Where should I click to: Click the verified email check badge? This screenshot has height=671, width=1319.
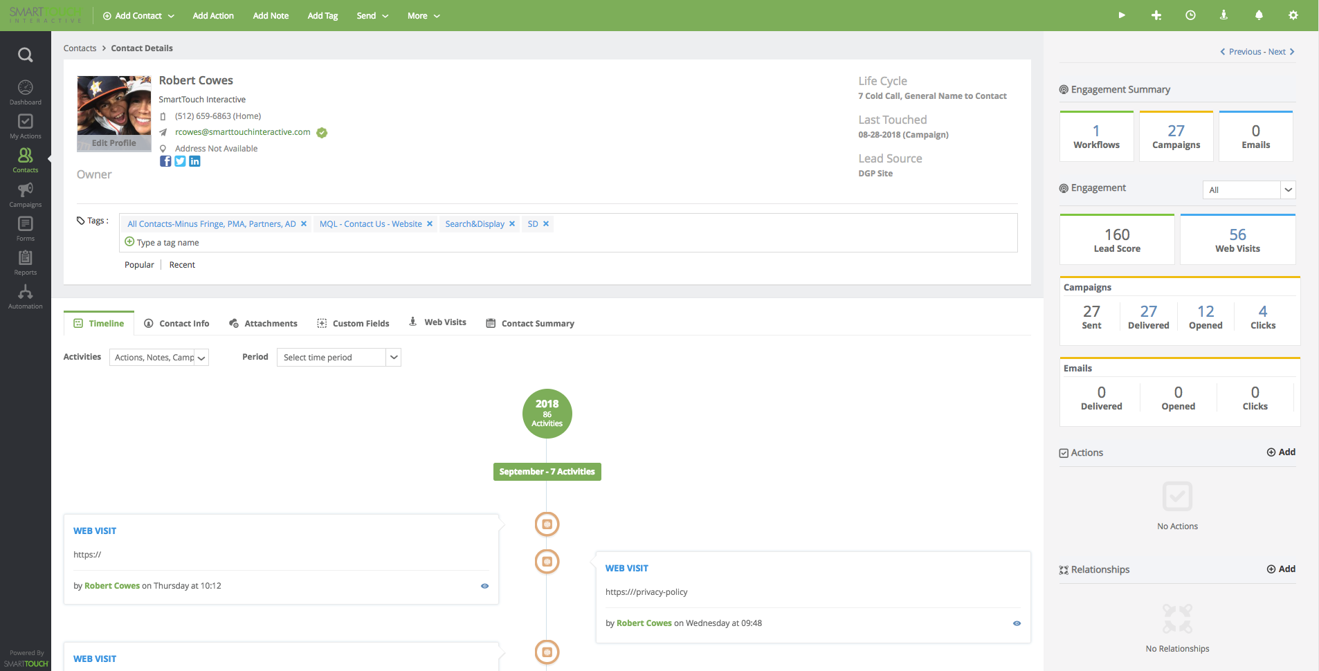[322, 133]
